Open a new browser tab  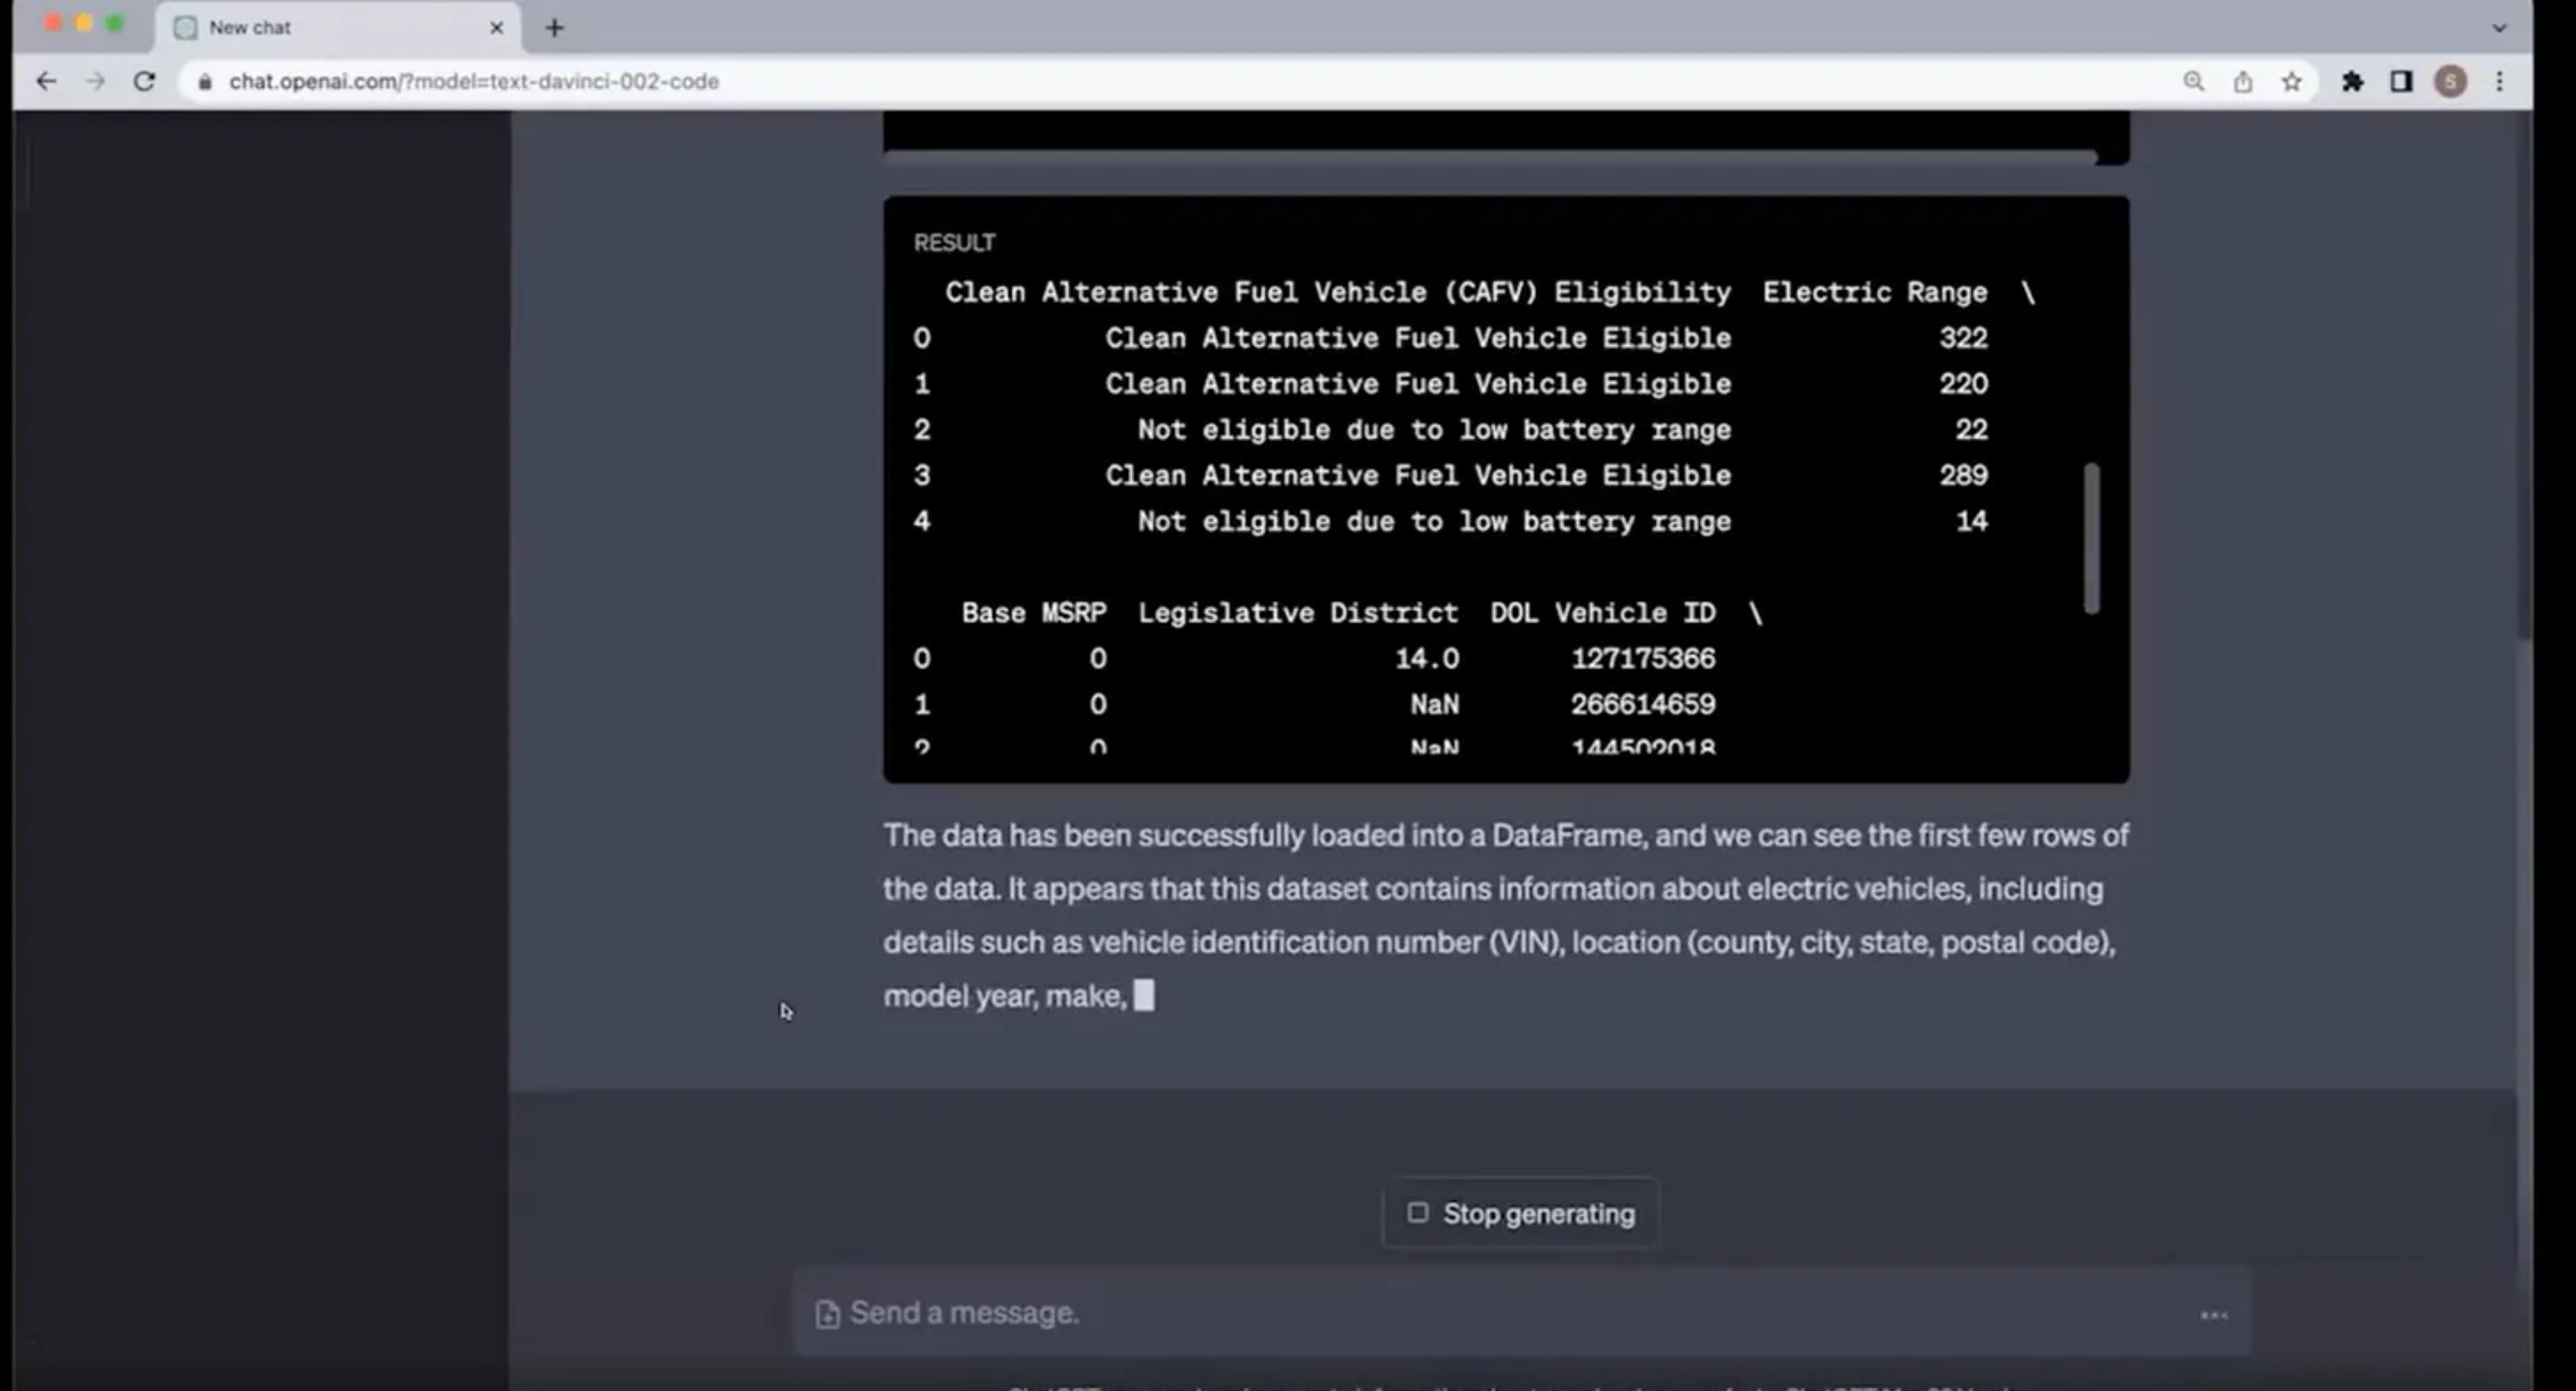[x=554, y=28]
